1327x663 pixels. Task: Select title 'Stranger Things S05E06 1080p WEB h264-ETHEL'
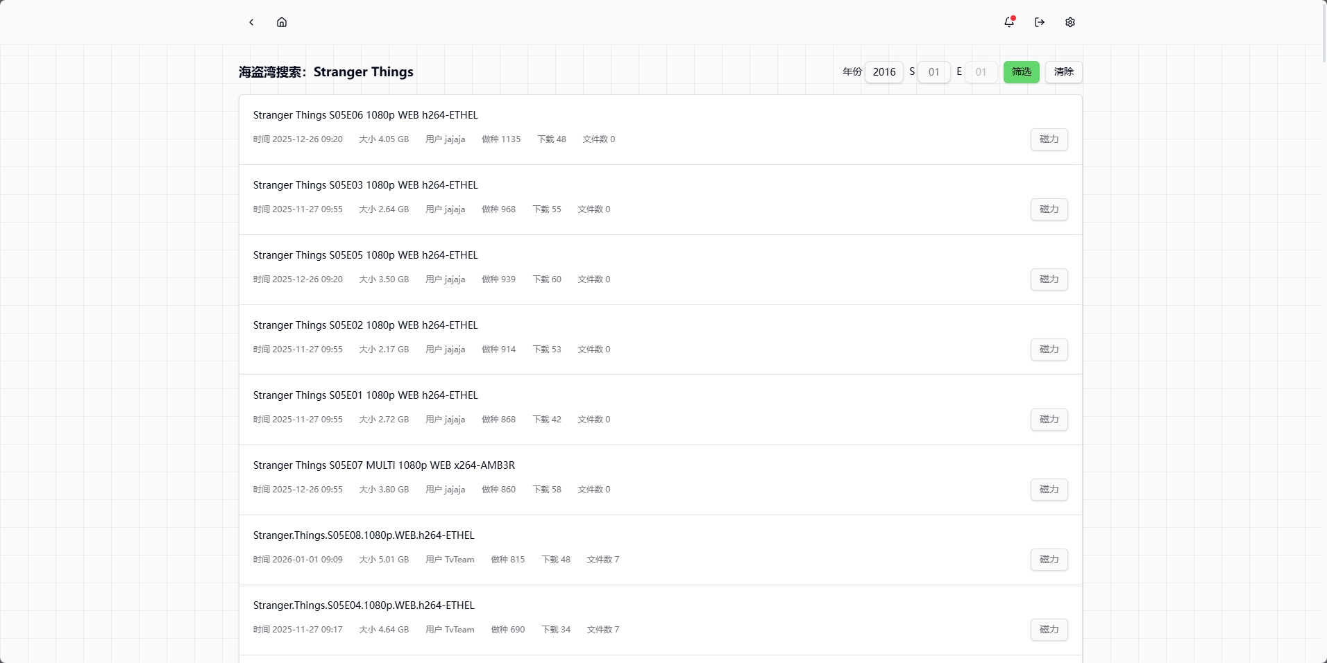pos(366,115)
